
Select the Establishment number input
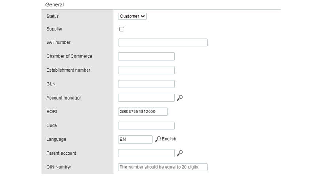click(x=146, y=70)
